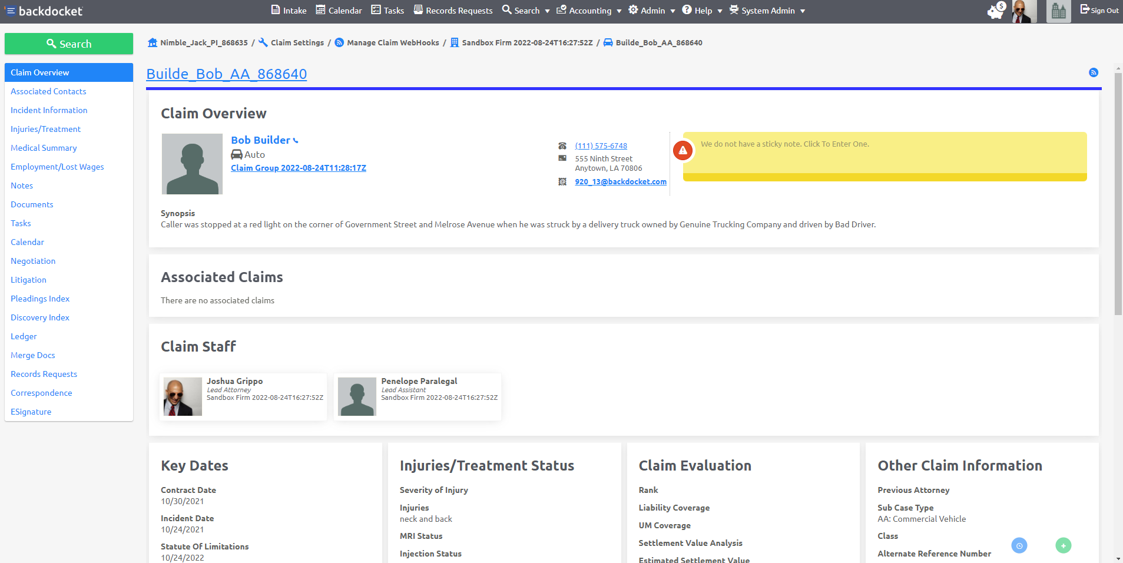Click the Records Requests icon in navigation
Image resolution: width=1123 pixels, height=563 pixels.
(x=418, y=9)
